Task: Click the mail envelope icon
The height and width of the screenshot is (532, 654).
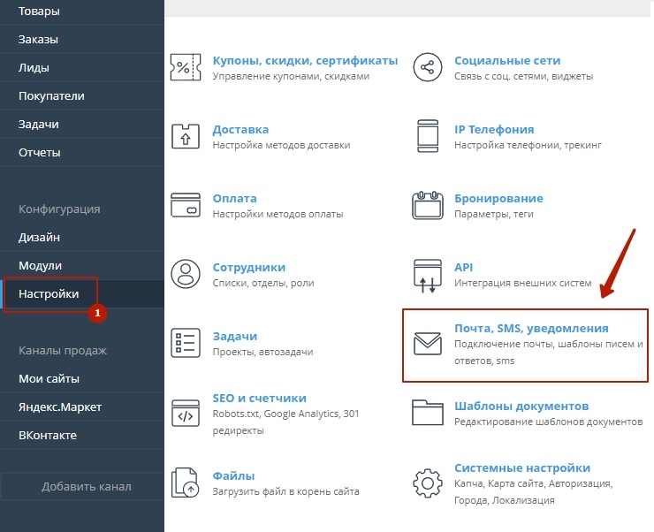Action: pos(429,345)
